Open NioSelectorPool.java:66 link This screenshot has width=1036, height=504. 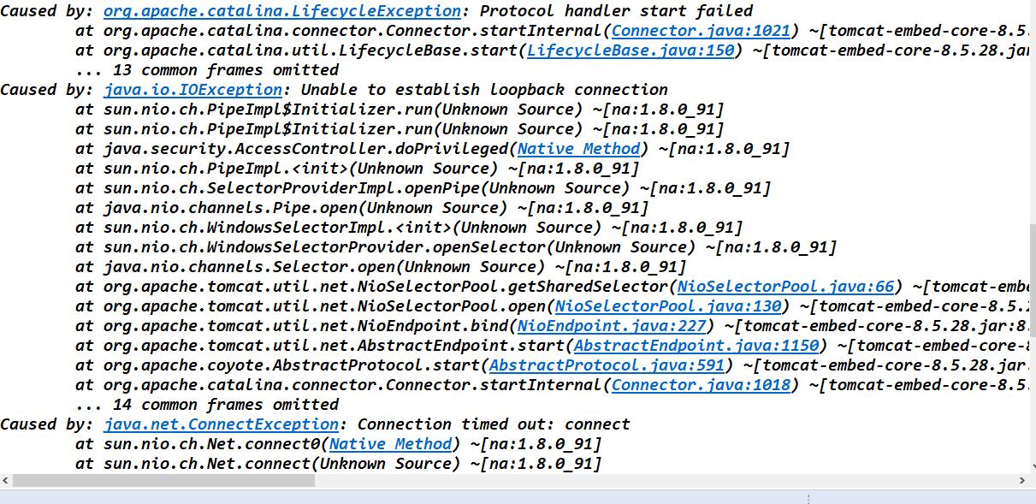coord(785,287)
